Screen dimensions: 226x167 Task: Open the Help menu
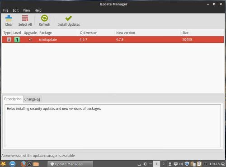pos(38,10)
